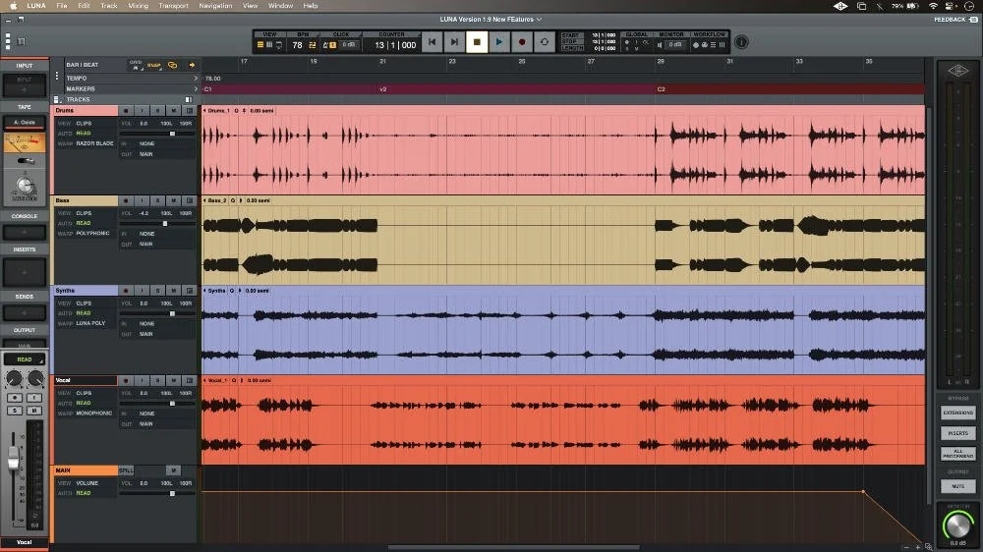Mute the Bass track
Screen dimensions: 983x552
tap(174, 200)
